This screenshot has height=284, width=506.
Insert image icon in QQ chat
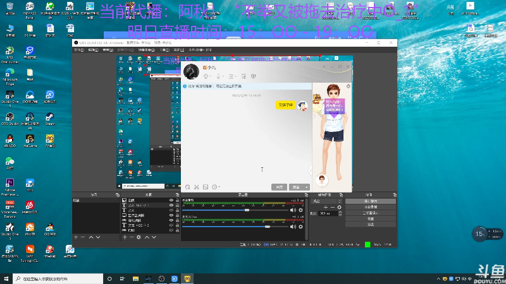pos(206,187)
